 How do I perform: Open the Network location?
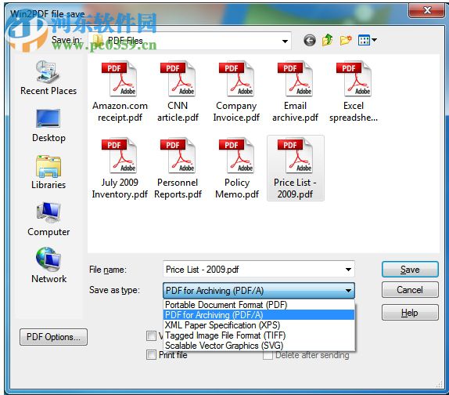tap(48, 266)
